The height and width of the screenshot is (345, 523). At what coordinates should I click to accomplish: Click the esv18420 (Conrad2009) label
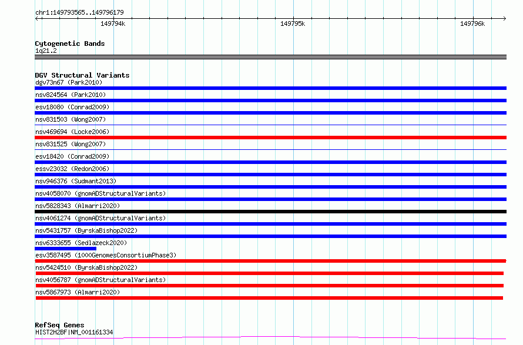72,156
